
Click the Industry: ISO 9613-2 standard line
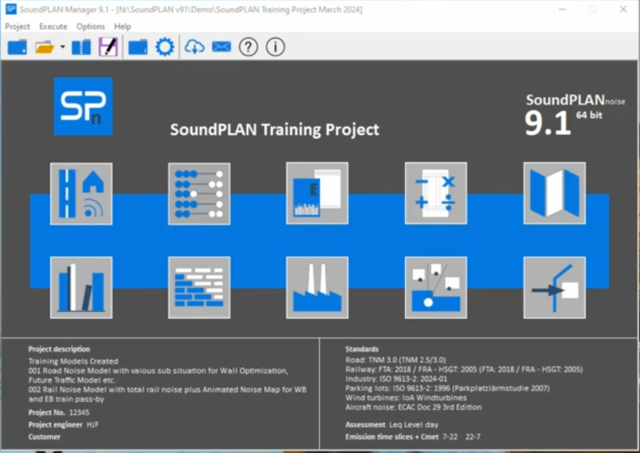click(x=396, y=378)
